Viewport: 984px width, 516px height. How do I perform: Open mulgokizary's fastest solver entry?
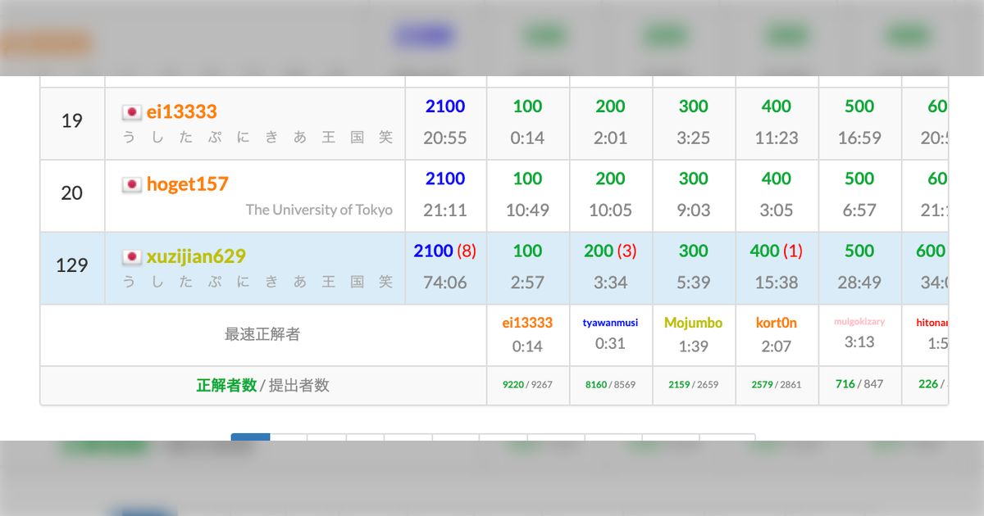(859, 323)
